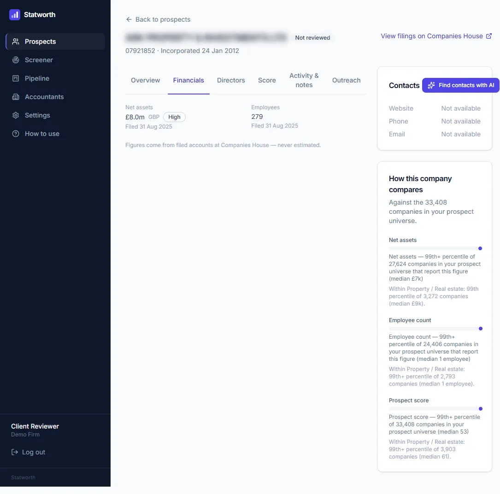Click 'Net assets — 99th+ percentile' description

[435, 268]
